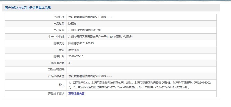Click the 生产企业地址 label
This screenshot has width=231, height=107.
(x=56, y=37)
